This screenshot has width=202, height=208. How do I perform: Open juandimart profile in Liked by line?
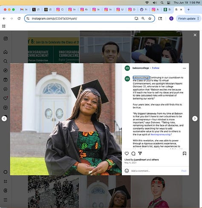(x=140, y=160)
